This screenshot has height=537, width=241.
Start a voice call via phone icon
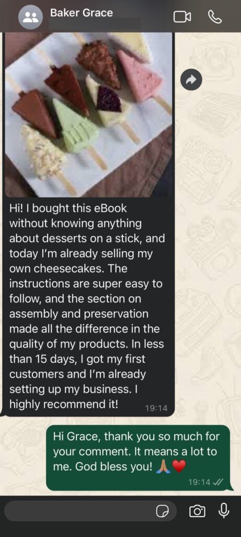tap(215, 17)
